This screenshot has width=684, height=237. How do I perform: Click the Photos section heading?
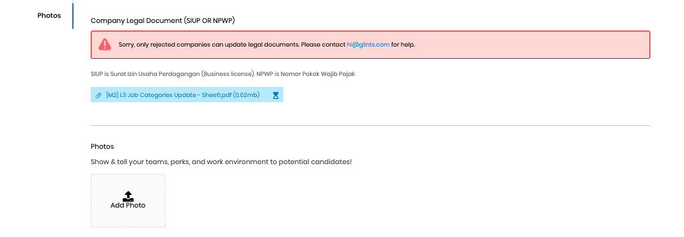point(102,146)
